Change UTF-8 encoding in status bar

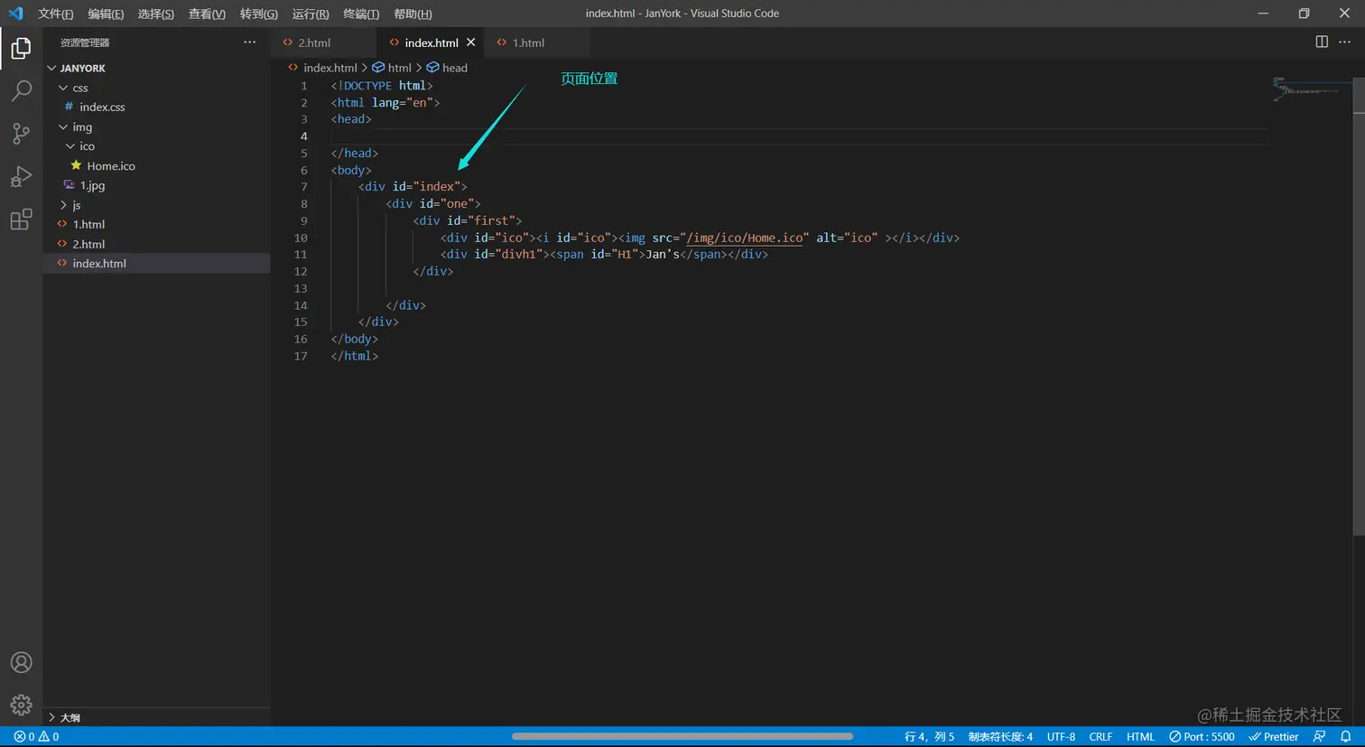pos(1061,737)
